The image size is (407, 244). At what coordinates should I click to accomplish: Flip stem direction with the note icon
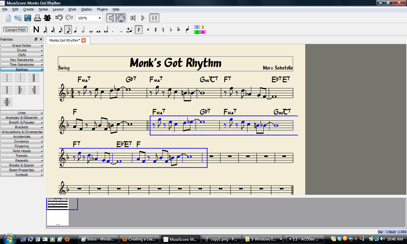[x=187, y=30]
